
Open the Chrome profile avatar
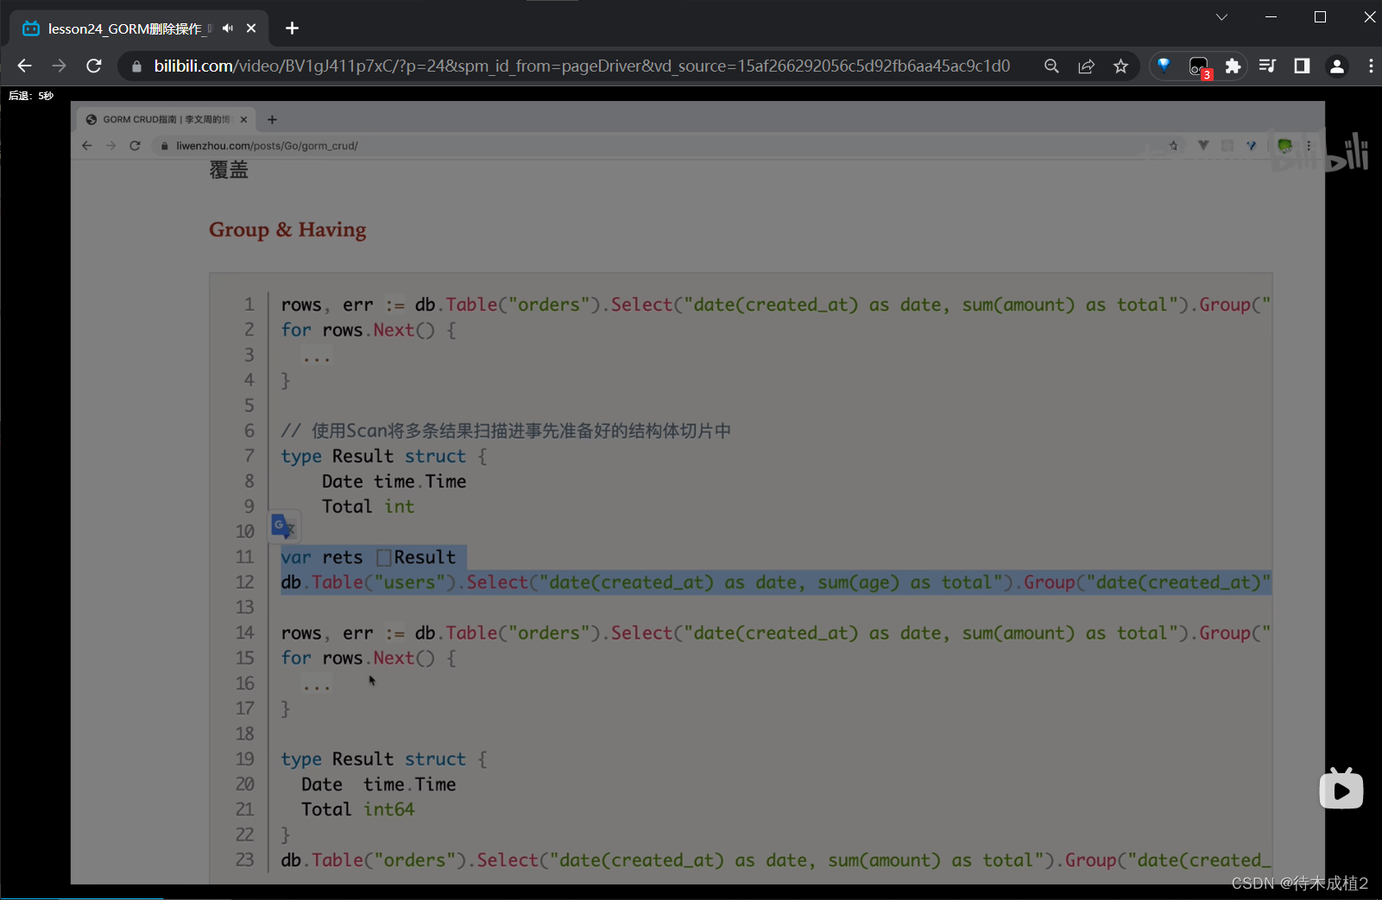(1337, 66)
